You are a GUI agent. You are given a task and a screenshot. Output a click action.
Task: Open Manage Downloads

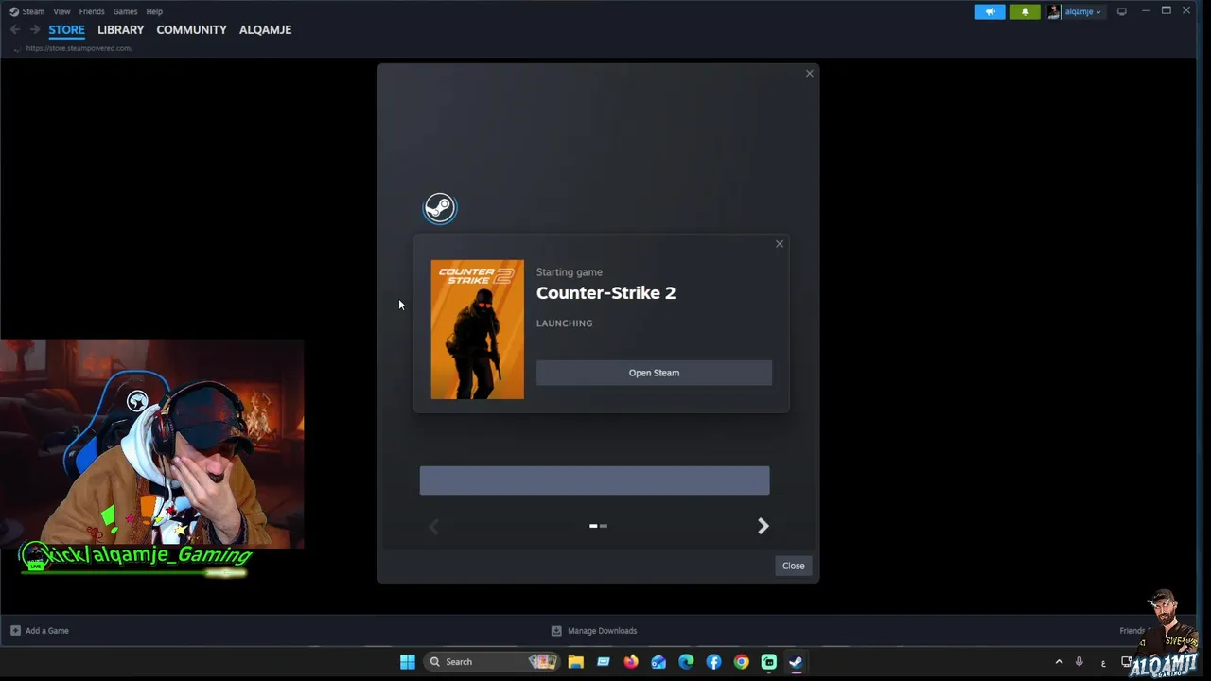602,631
